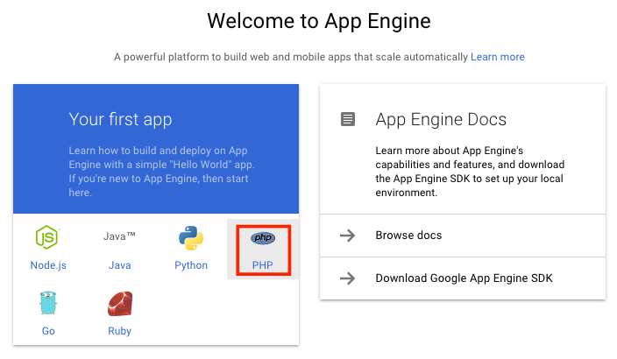
Task: Click the App Engine Docs heading
Action: pyautogui.click(x=441, y=120)
